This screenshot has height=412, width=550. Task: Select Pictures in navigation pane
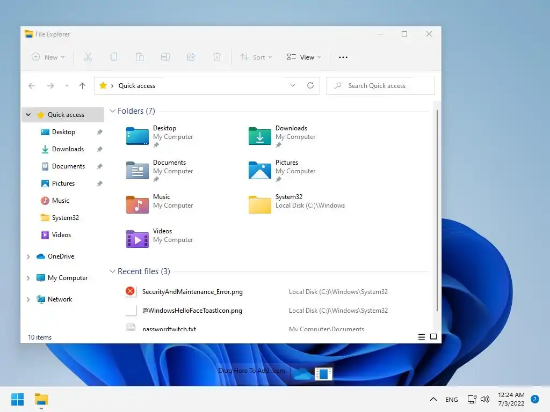pyautogui.click(x=63, y=183)
